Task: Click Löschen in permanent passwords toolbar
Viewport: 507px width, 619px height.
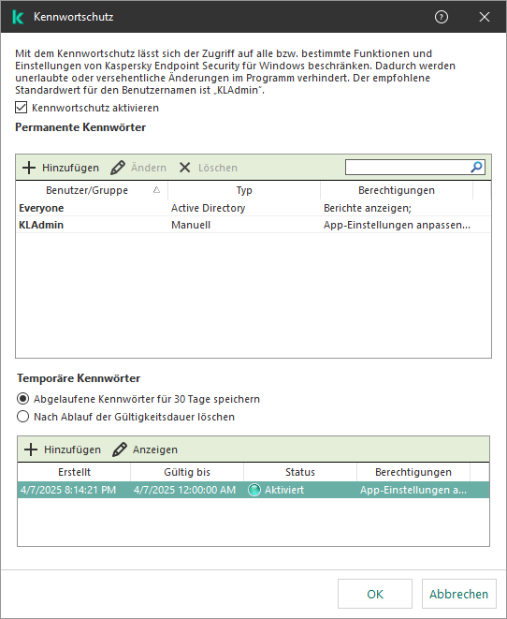Action: click(209, 168)
